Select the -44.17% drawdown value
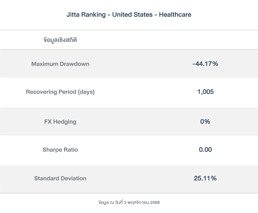 tap(205, 64)
